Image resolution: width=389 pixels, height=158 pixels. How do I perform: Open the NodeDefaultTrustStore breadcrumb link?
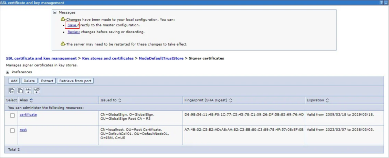click(161, 58)
